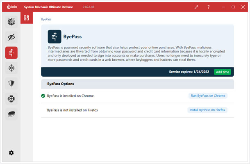
Task: Click the Service expires: 1/24/2022 text
Action: [x=189, y=72]
